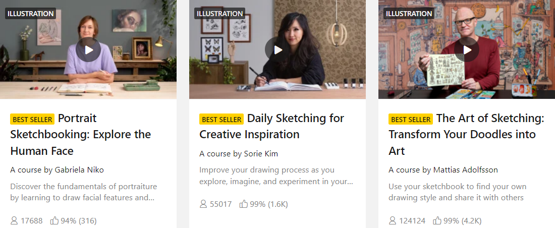Image resolution: width=555 pixels, height=228 pixels.
Task: Click the students icon beside 55017
Action: click(x=203, y=204)
